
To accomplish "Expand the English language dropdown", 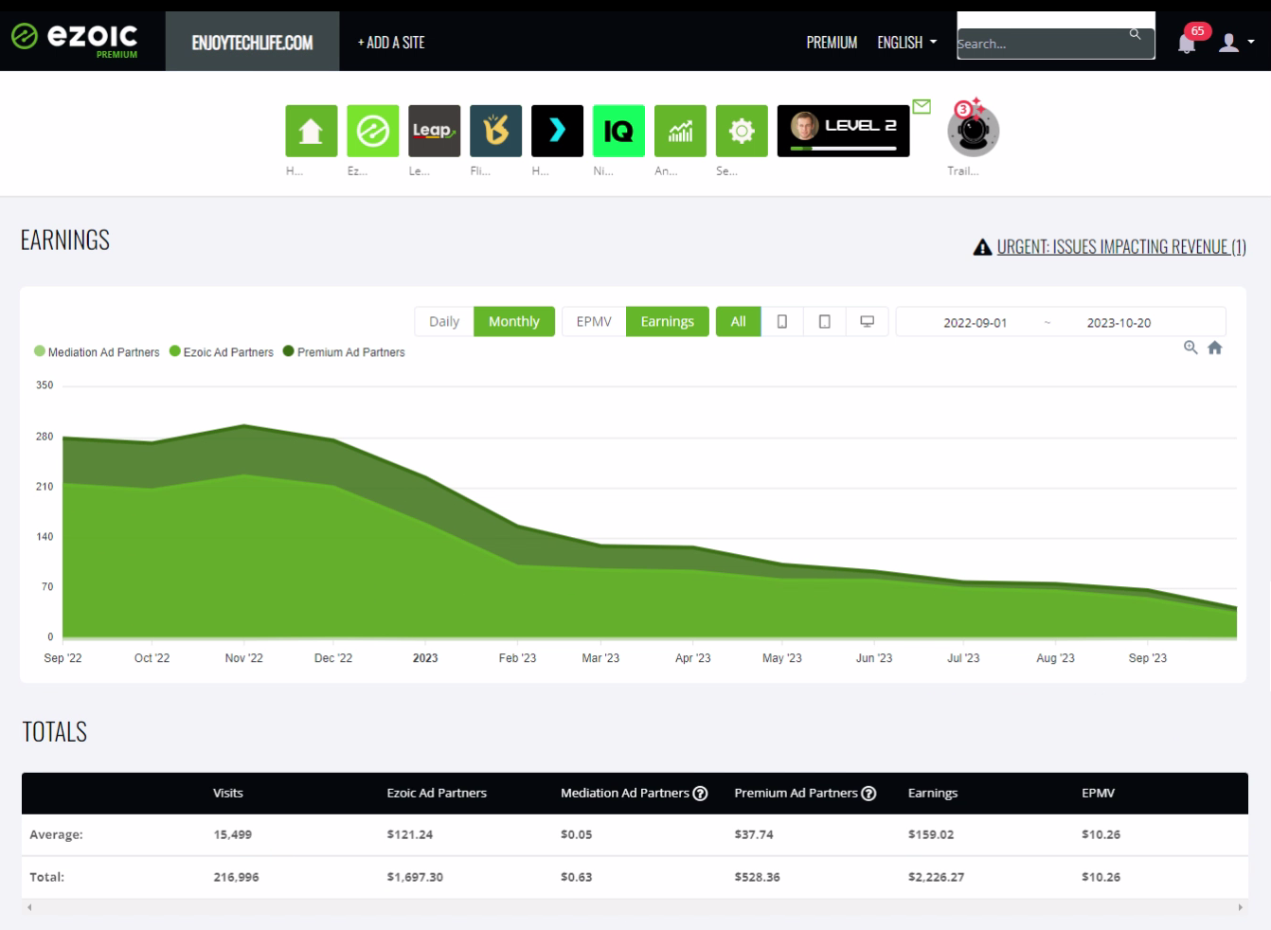I will click(x=907, y=43).
